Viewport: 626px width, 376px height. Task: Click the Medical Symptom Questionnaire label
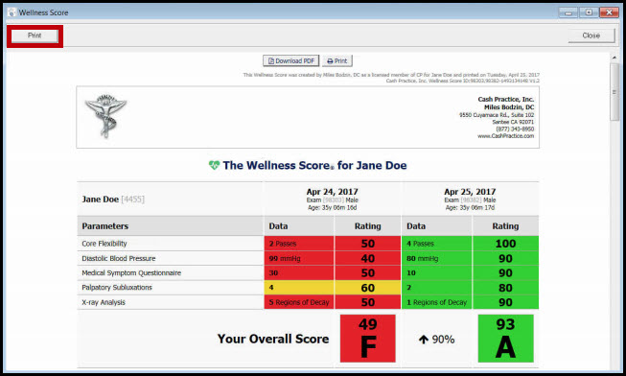(131, 273)
